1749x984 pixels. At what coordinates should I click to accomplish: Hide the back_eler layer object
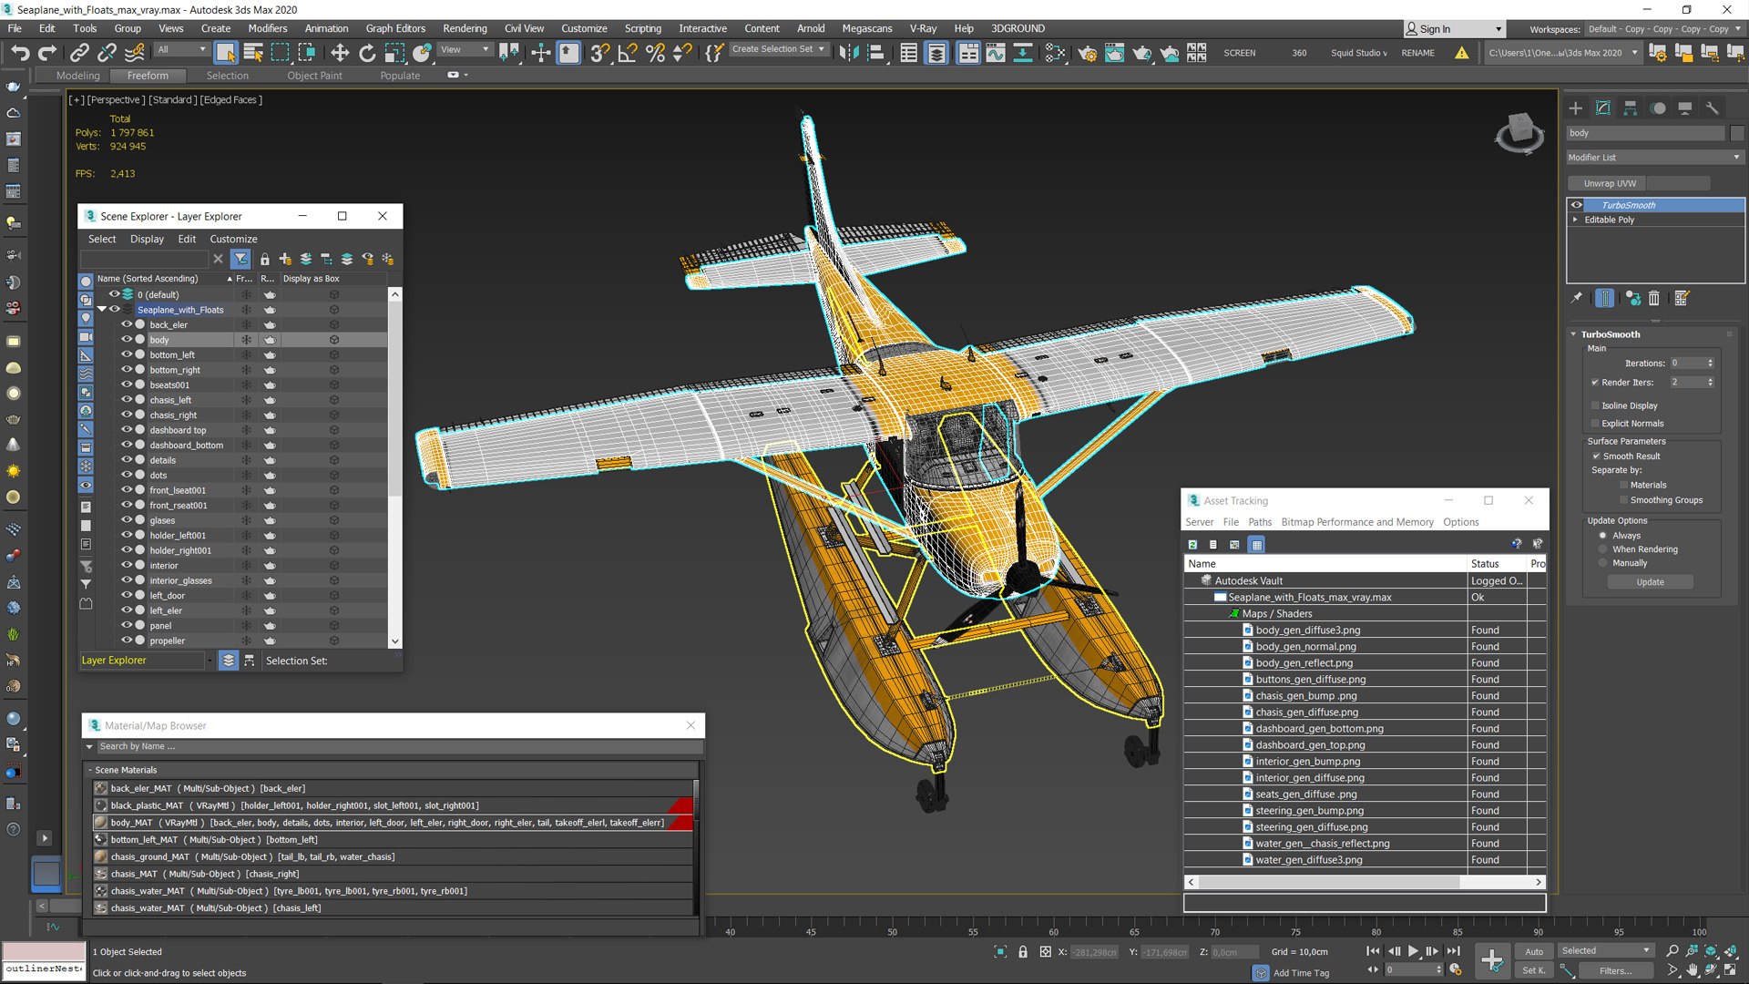[128, 324]
